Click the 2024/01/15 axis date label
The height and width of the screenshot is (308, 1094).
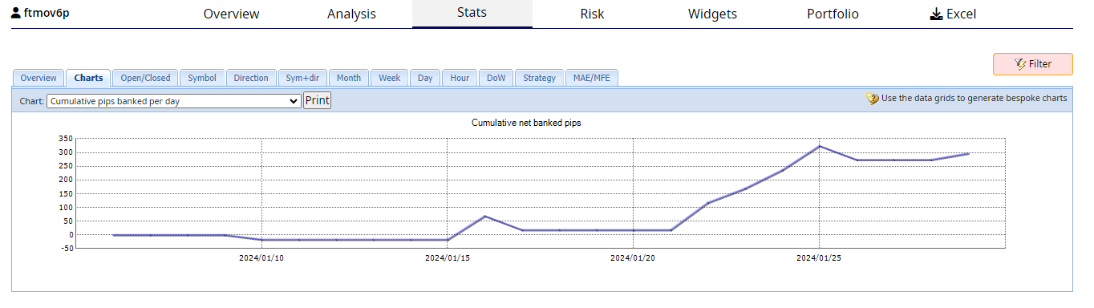pos(448,258)
